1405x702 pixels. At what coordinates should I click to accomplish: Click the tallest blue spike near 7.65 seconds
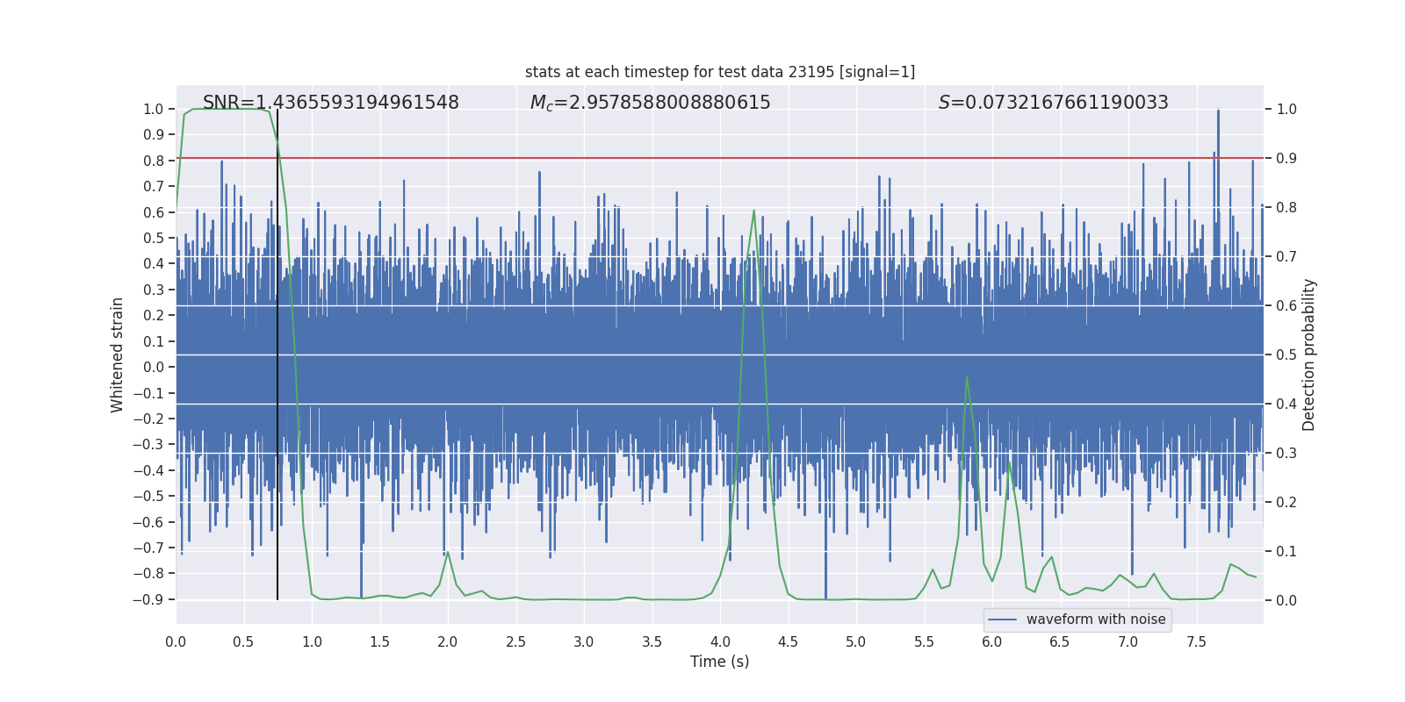click(1218, 111)
